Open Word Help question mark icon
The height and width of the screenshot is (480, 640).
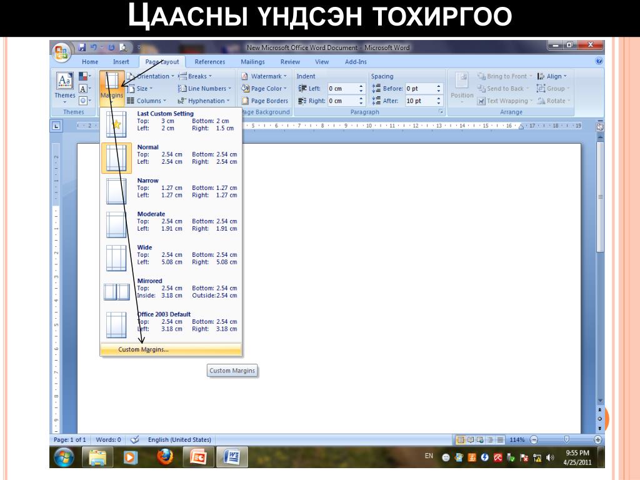[599, 61]
